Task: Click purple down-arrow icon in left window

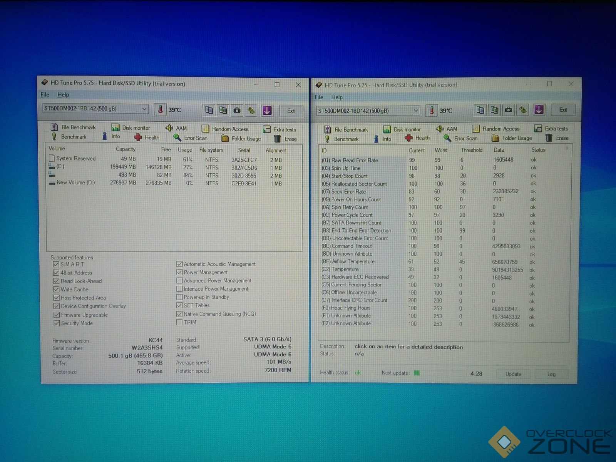Action: 267,110
